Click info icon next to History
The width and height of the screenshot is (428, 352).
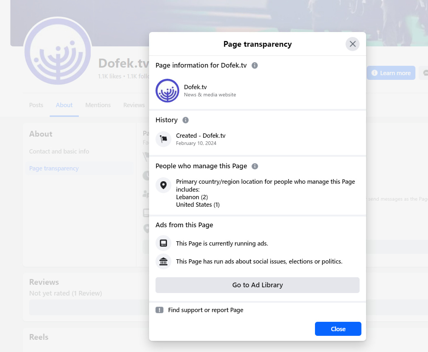[x=185, y=120]
